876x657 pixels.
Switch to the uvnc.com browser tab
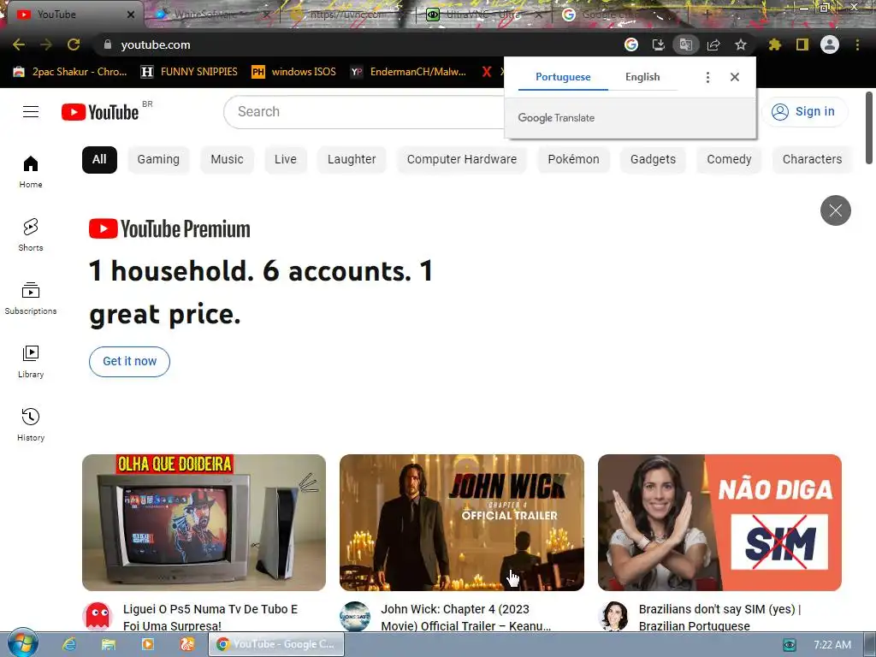pos(346,15)
